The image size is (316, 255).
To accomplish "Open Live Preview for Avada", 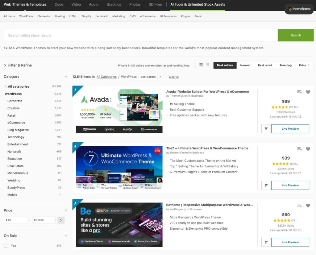I will pyautogui.click(x=290, y=129).
